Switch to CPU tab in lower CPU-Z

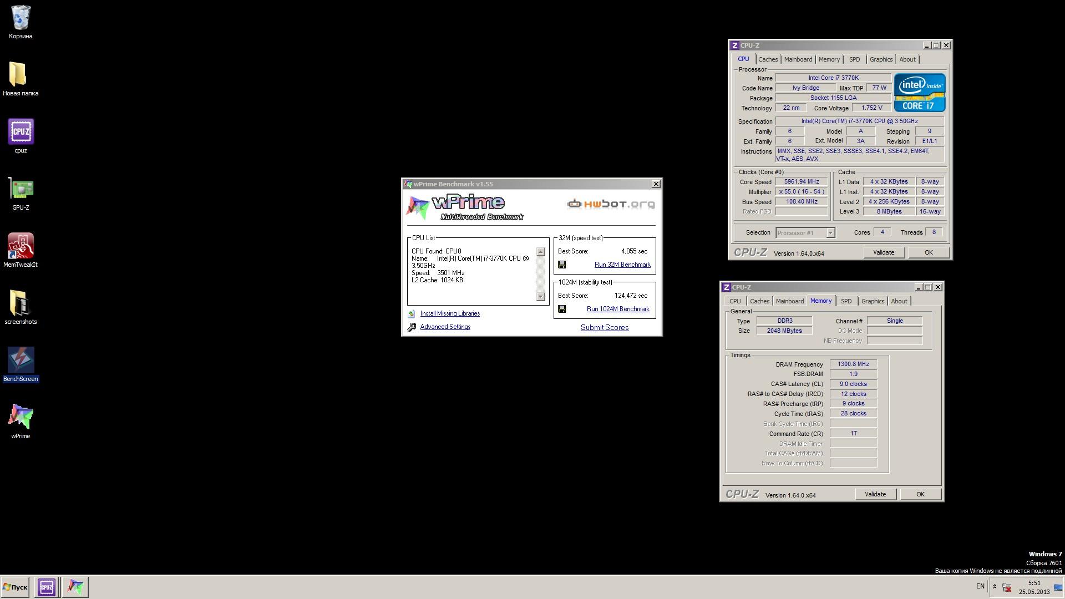tap(735, 301)
